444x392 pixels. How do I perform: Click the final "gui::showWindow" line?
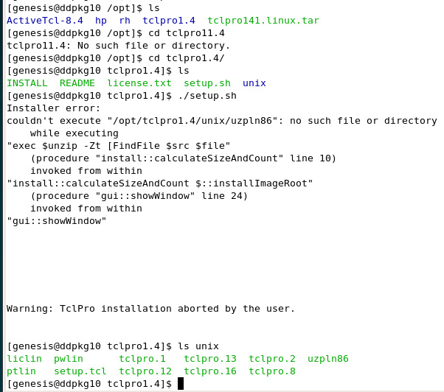click(x=57, y=221)
